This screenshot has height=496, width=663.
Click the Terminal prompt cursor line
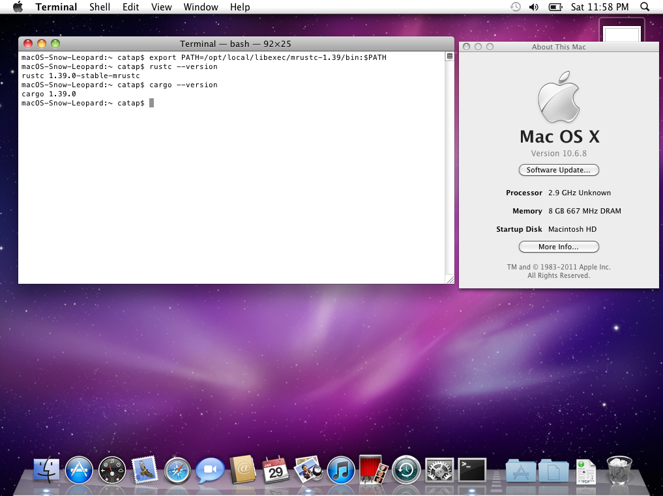point(87,103)
